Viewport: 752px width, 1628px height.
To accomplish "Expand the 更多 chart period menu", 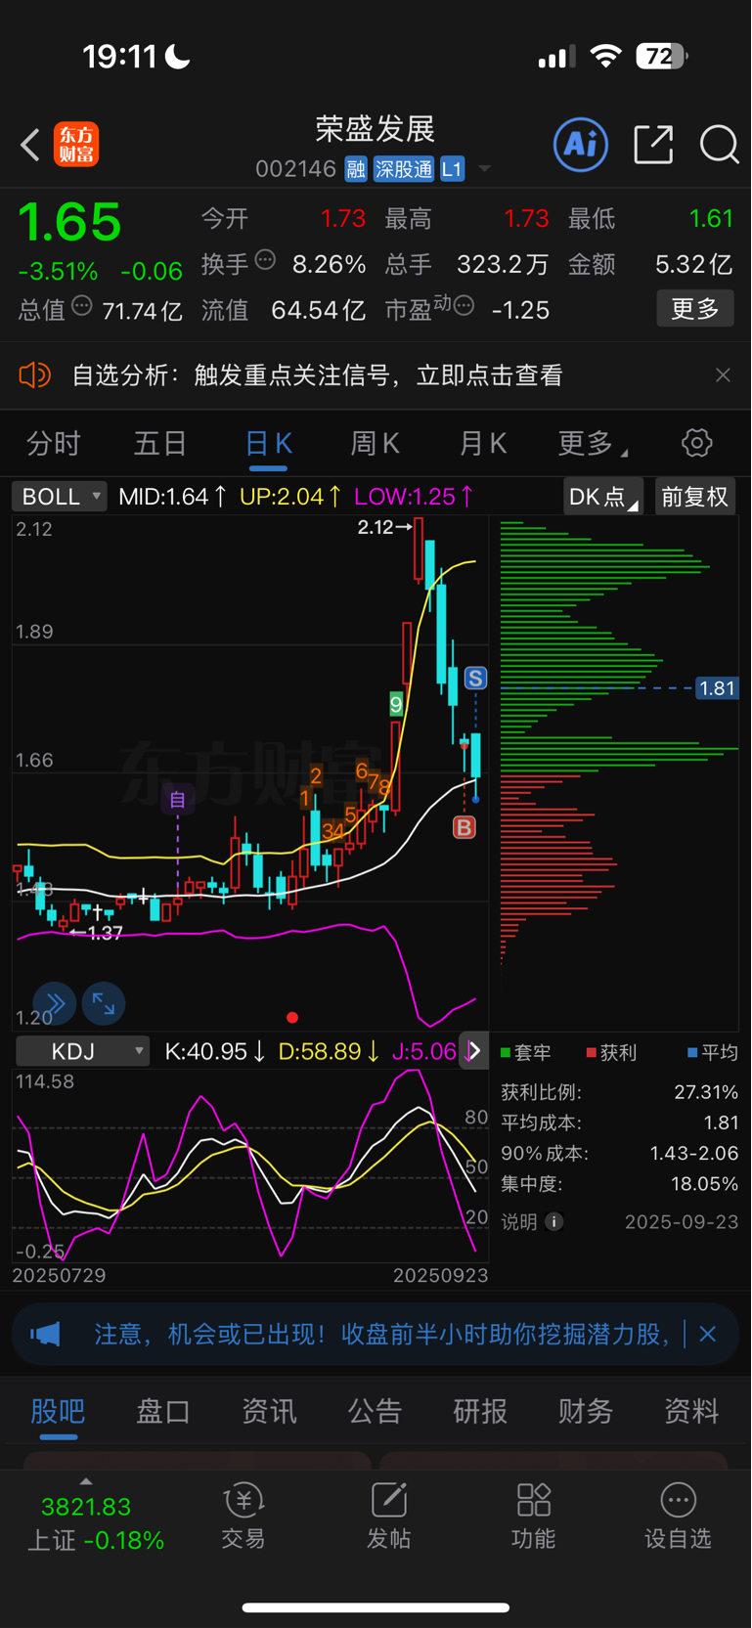I will point(592,444).
